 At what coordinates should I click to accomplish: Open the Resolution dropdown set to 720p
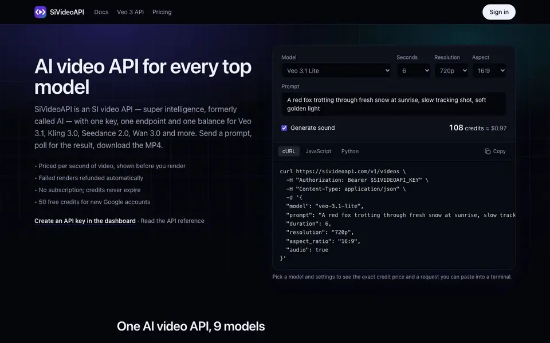(x=451, y=71)
